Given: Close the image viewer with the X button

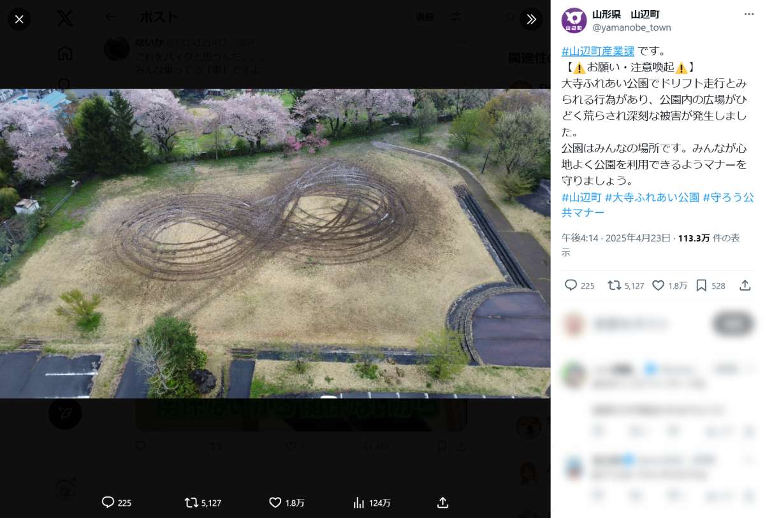Looking at the screenshot, I should (19, 19).
